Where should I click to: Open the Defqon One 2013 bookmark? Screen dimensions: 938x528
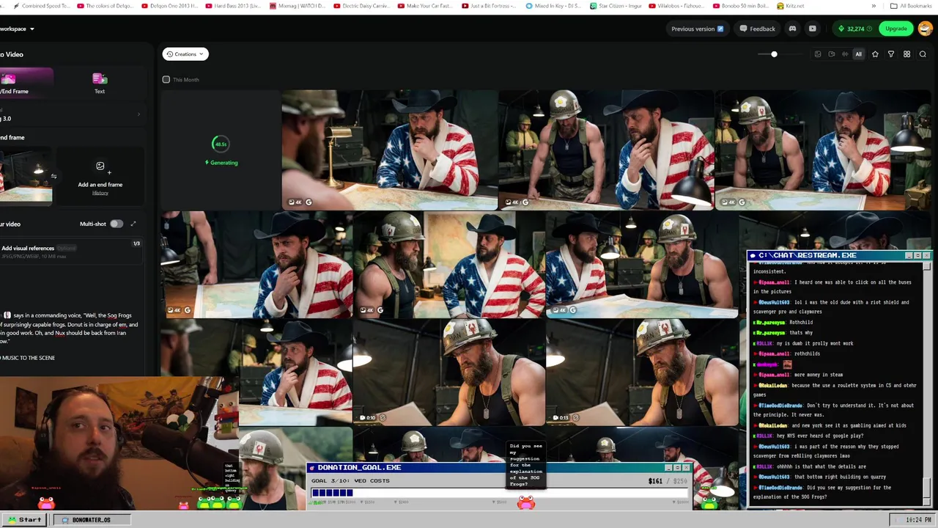(169, 6)
